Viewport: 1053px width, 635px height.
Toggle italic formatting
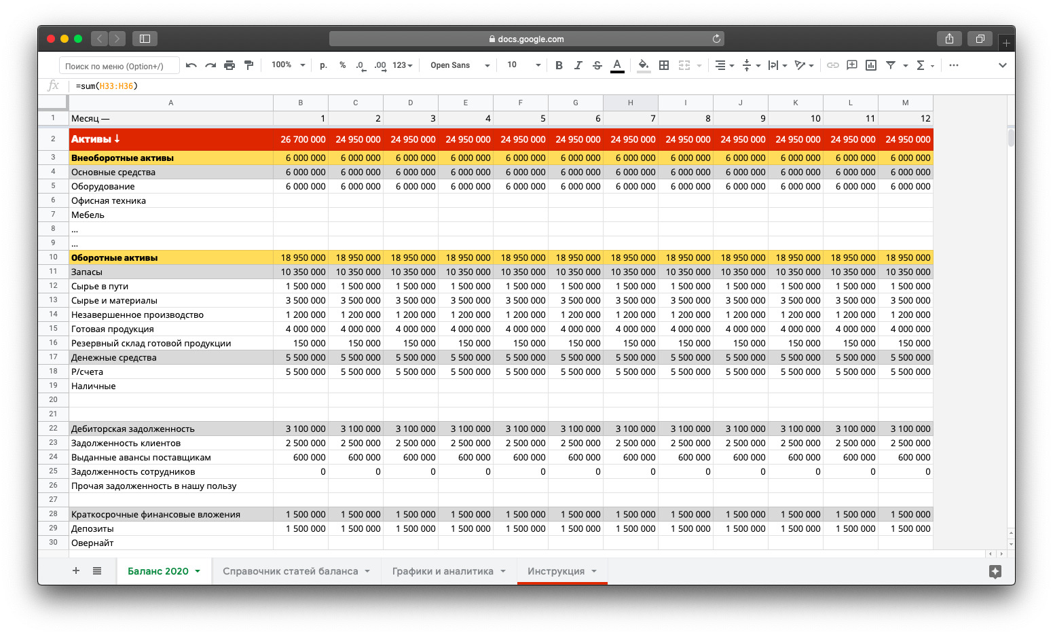tap(578, 65)
